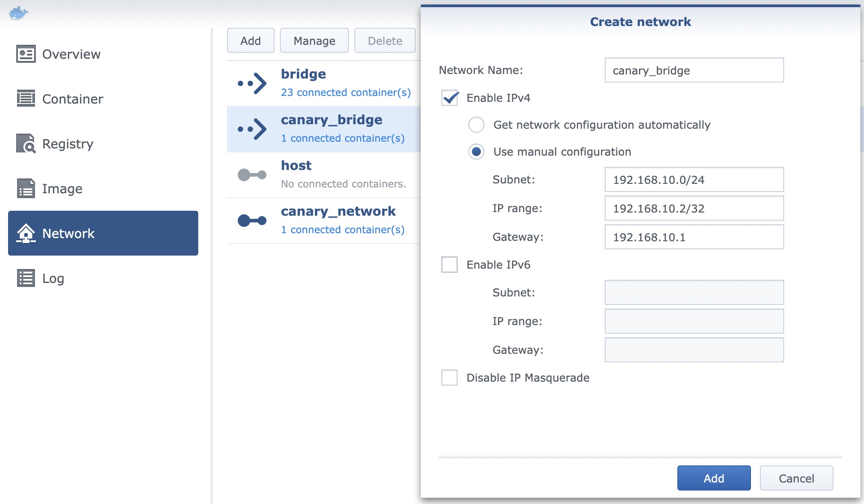Click the IPv4 Gateway input field
Image resolution: width=864 pixels, height=504 pixels.
[694, 237]
